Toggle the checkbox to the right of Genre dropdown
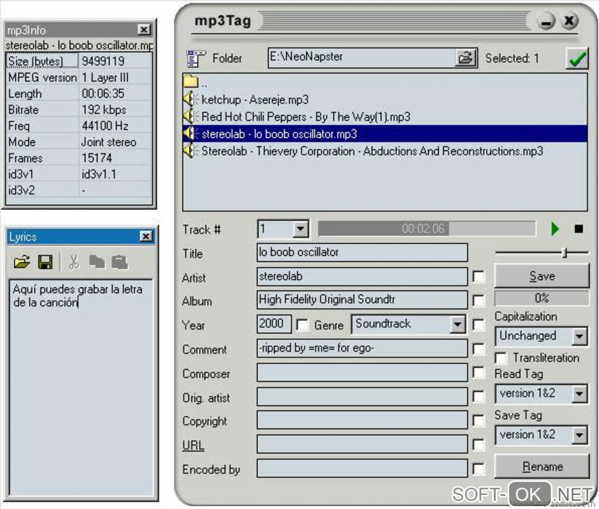This screenshot has width=599, height=509. pyautogui.click(x=478, y=325)
